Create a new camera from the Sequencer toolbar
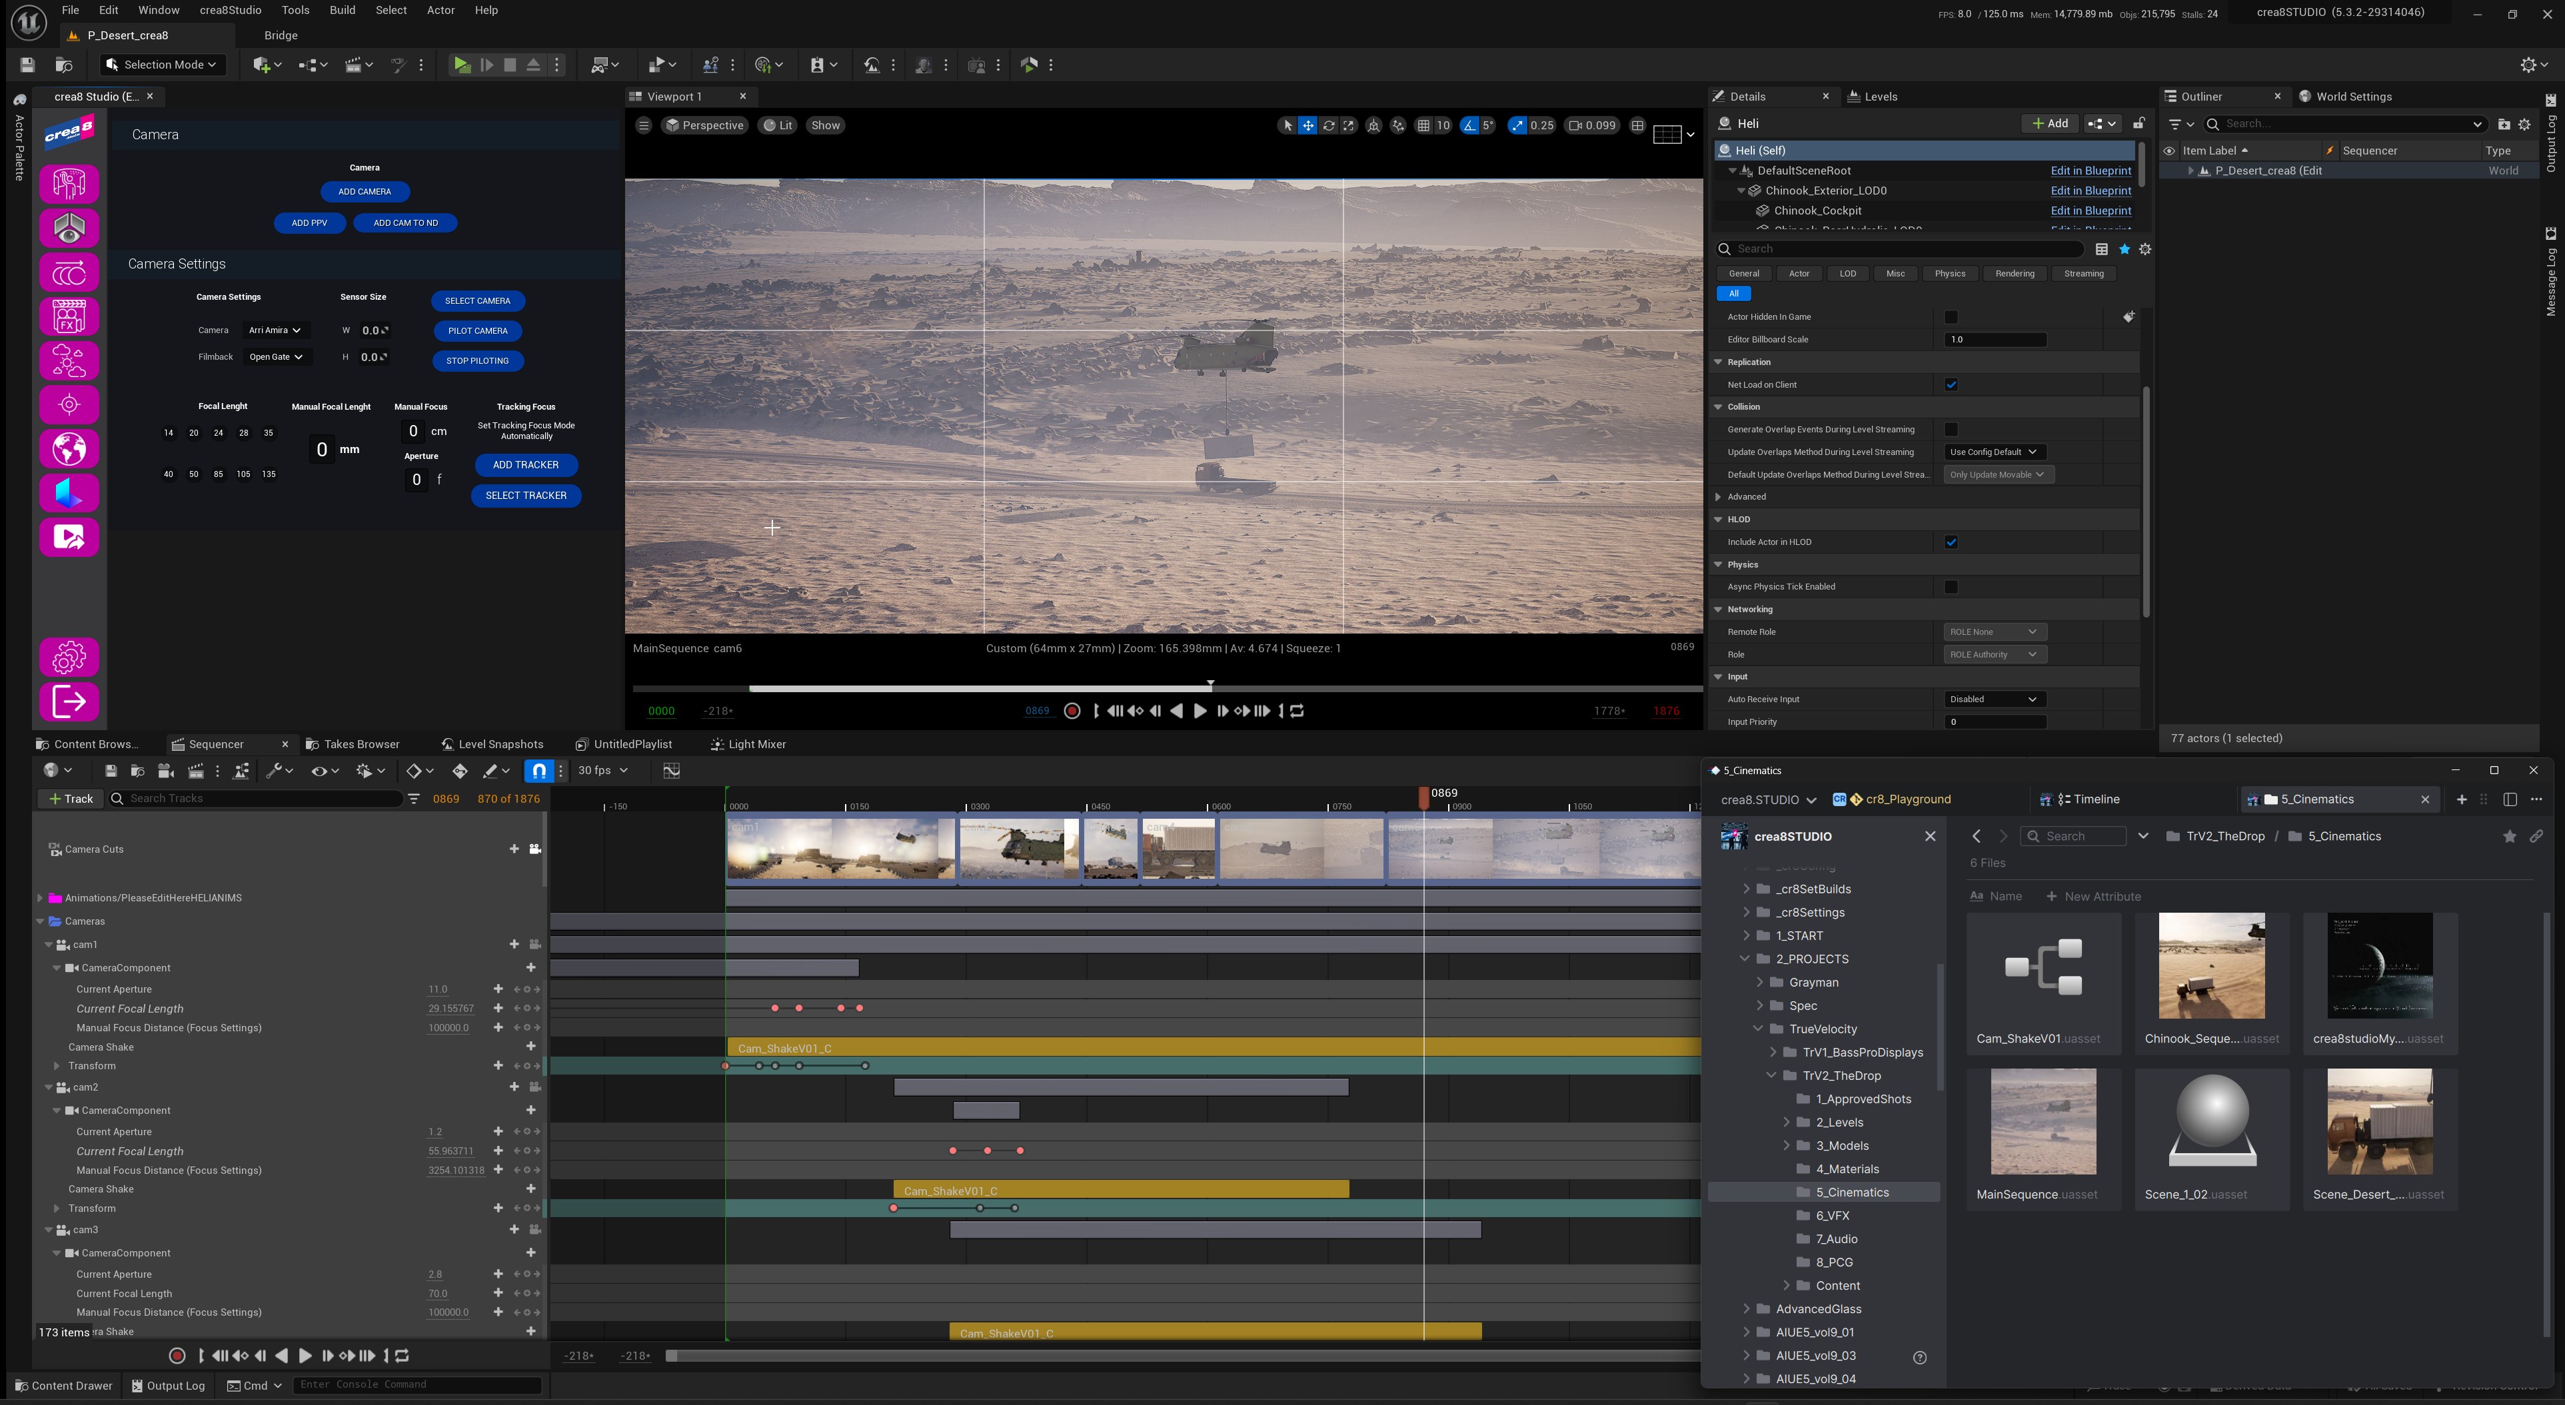 coord(165,771)
